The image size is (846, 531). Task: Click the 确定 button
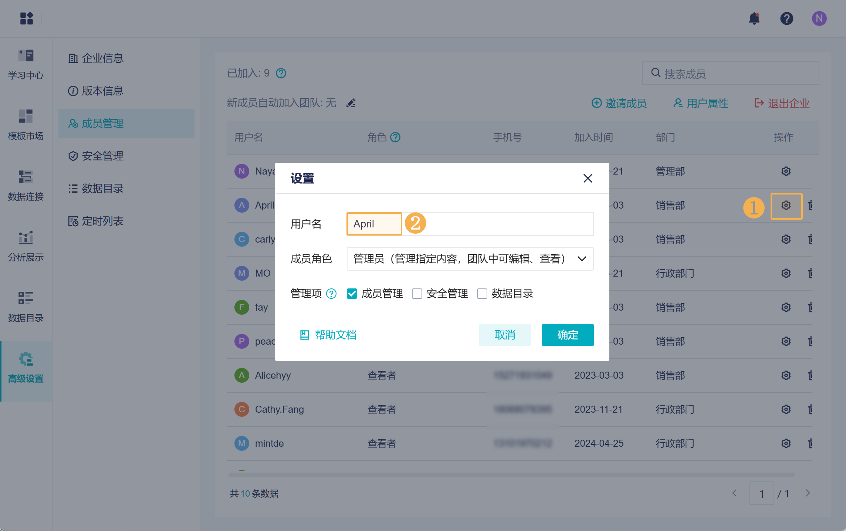click(x=568, y=335)
